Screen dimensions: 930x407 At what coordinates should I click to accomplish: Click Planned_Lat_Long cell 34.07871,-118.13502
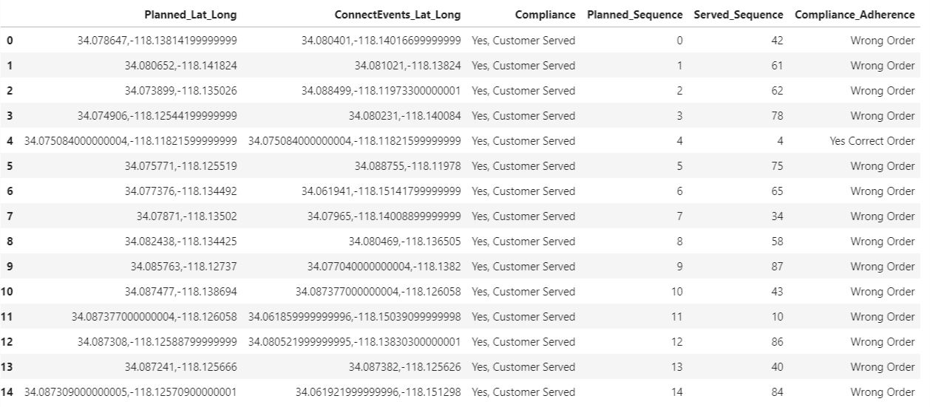pyautogui.click(x=186, y=216)
